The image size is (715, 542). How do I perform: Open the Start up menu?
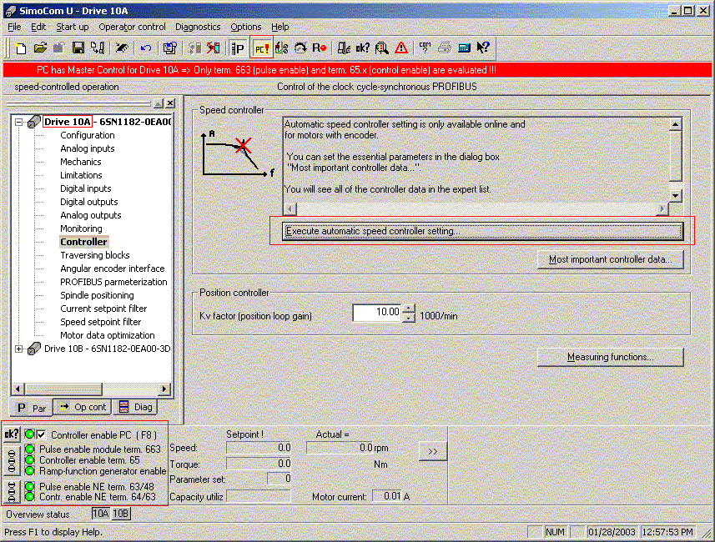[x=72, y=27]
